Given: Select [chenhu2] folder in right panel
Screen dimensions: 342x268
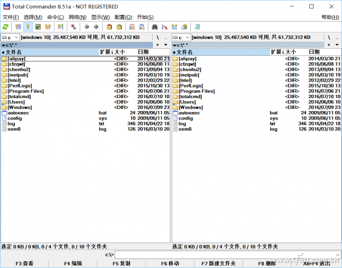Looking at the screenshot, I should (257, 70).
